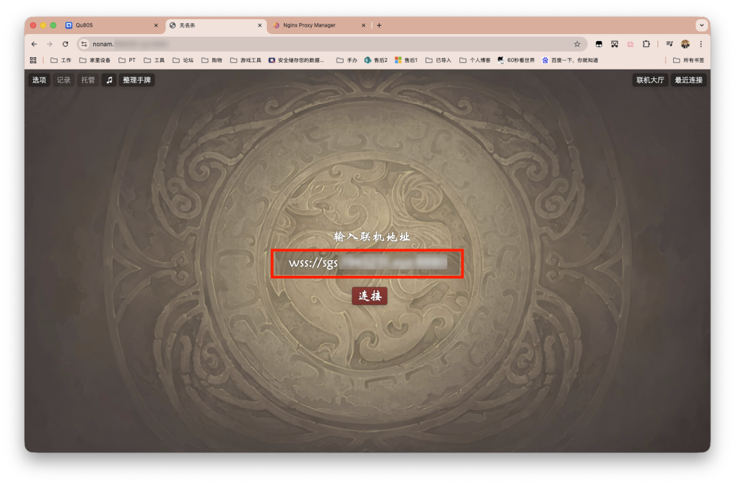Click the 连接 connect button
The width and height of the screenshot is (735, 485).
tap(370, 296)
